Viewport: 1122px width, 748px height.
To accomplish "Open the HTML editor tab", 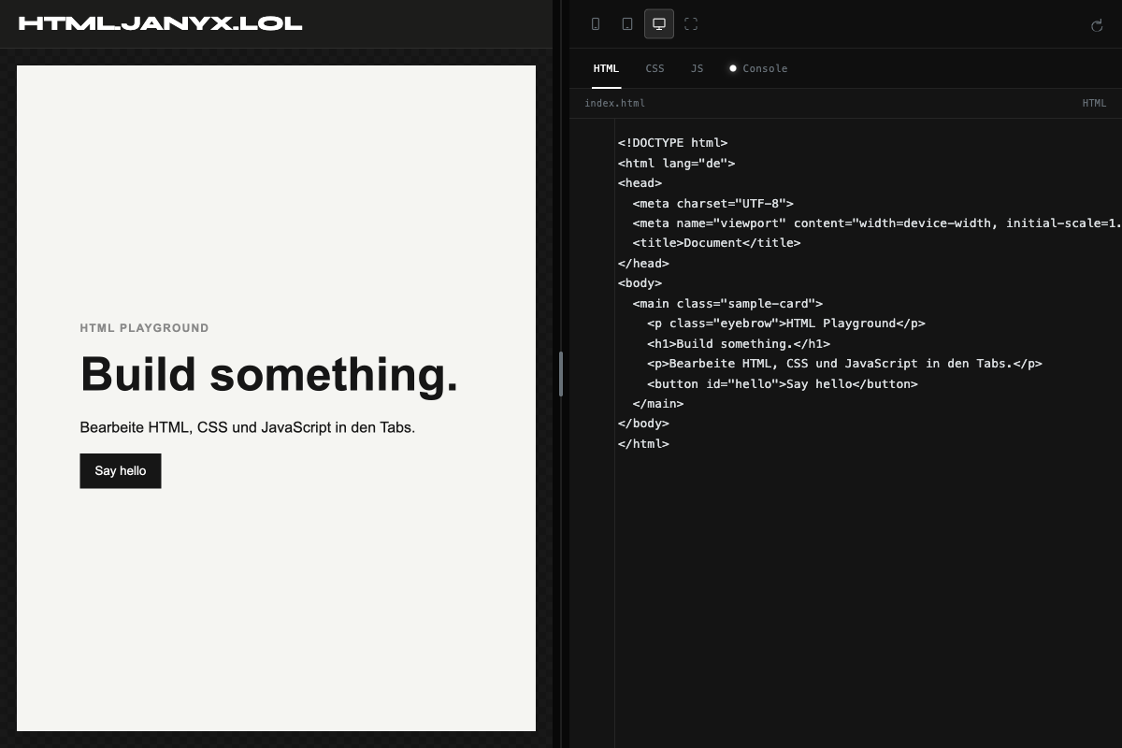I will point(606,68).
